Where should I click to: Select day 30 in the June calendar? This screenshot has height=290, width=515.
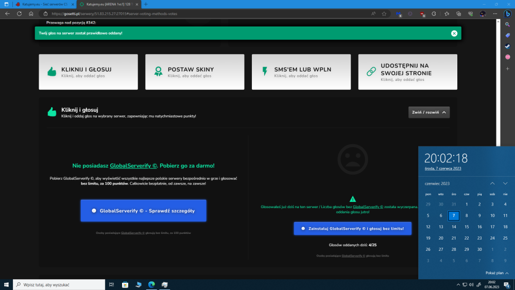click(x=479, y=249)
